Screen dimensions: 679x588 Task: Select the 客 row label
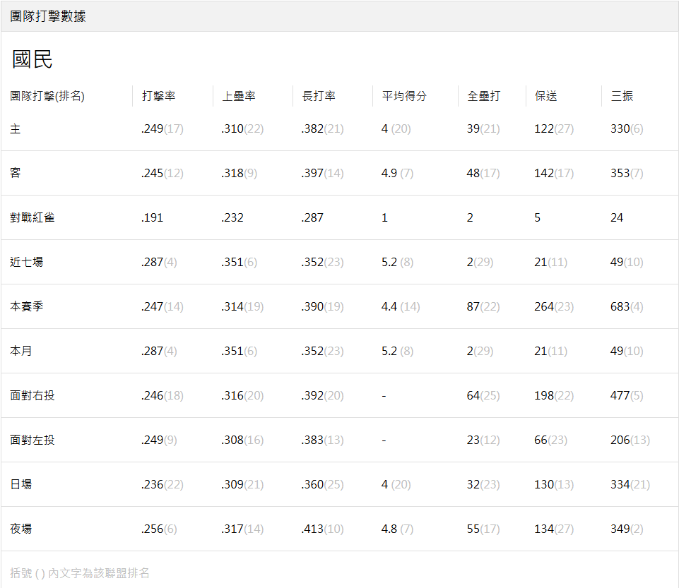coord(15,173)
